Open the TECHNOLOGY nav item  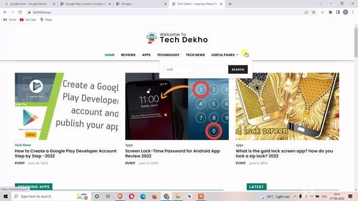[168, 55]
